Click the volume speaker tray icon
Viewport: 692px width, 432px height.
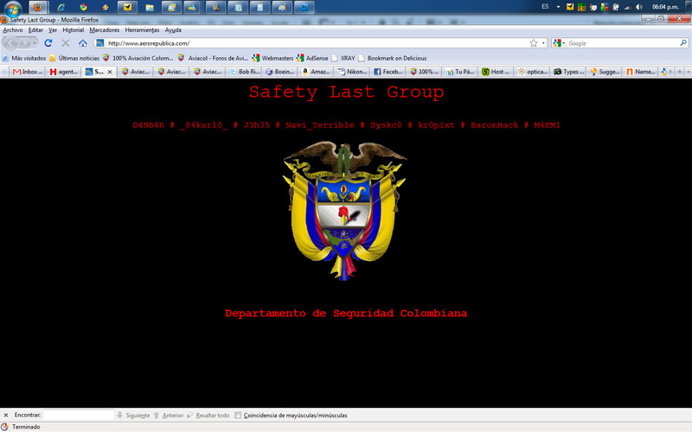click(x=638, y=7)
